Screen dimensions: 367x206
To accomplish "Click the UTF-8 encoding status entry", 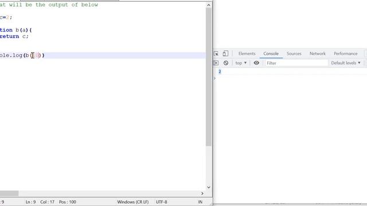I will point(162,202).
